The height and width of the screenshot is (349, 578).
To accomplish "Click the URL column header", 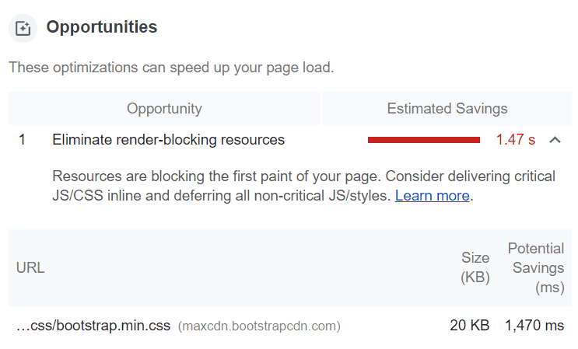I will pos(30,267).
